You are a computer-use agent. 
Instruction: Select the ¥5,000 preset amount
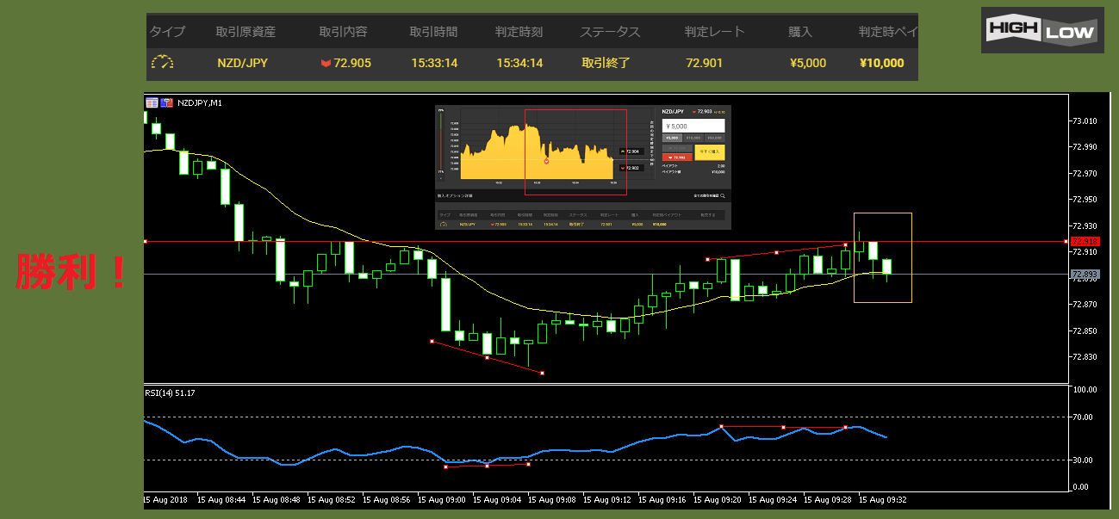[672, 138]
